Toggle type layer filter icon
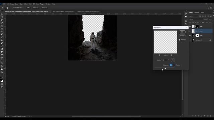 point(206,16)
